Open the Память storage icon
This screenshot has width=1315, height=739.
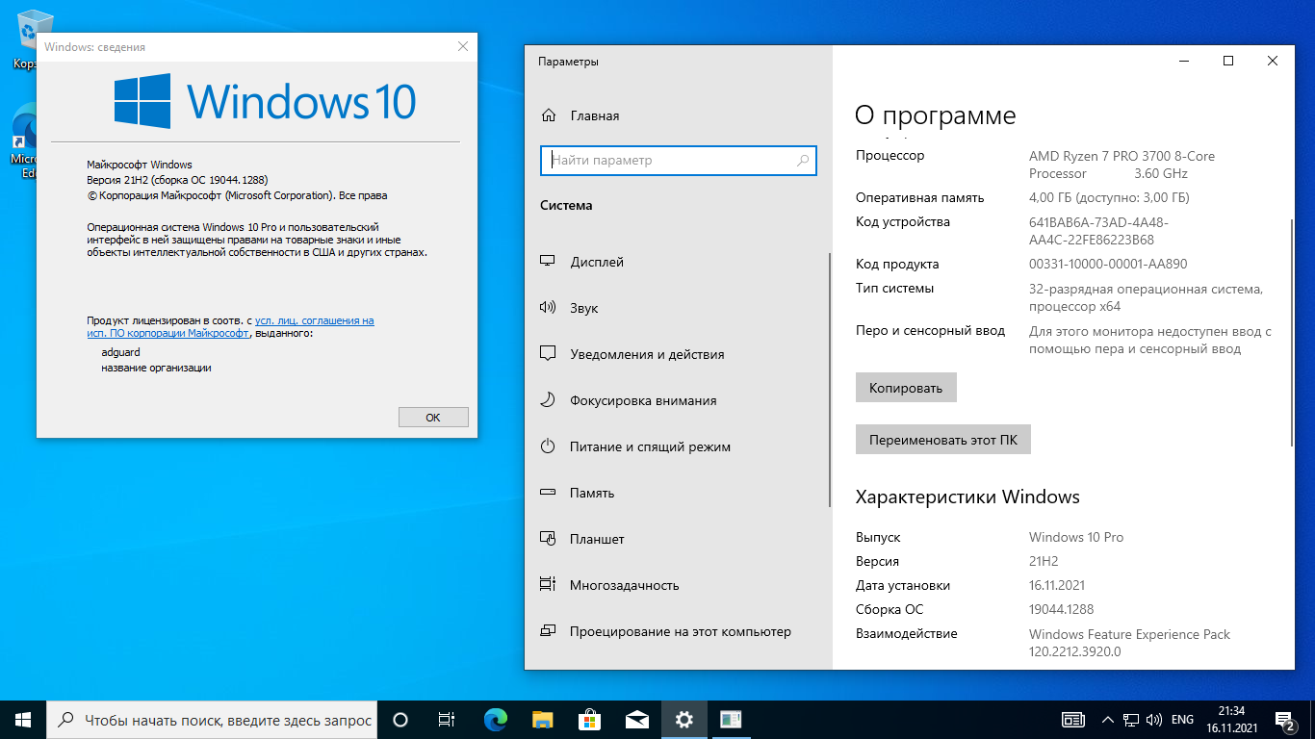(548, 493)
